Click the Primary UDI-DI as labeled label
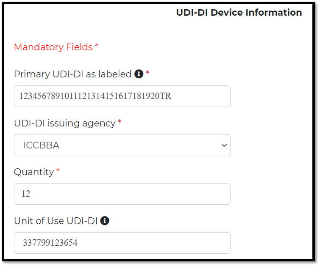Screen dimensions: 320x266 click(x=72, y=74)
